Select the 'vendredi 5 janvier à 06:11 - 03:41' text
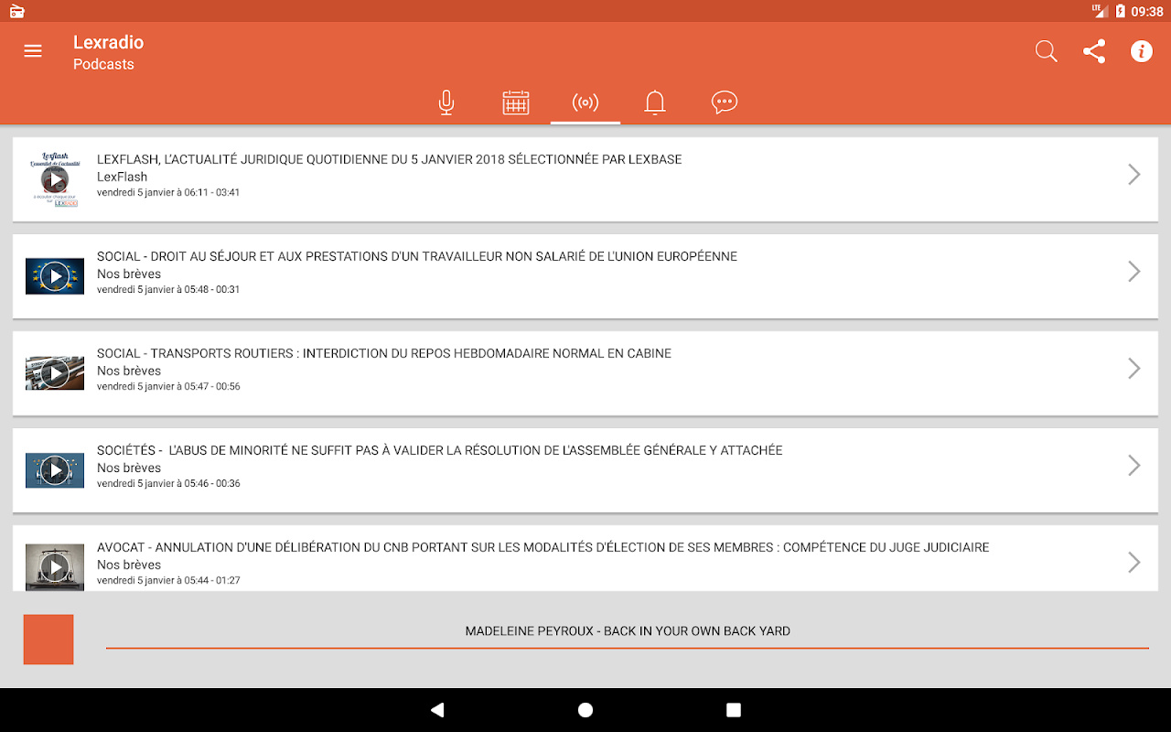The width and height of the screenshot is (1171, 732). 168,193
